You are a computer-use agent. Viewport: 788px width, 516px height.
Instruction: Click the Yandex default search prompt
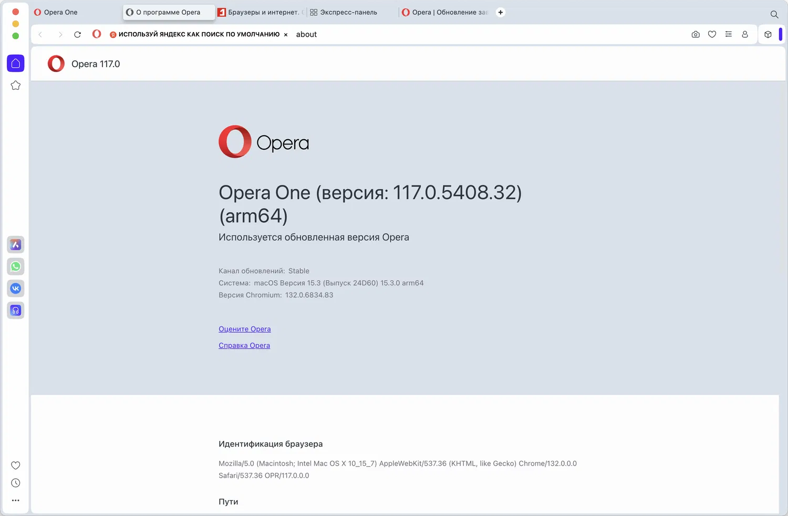(194, 34)
